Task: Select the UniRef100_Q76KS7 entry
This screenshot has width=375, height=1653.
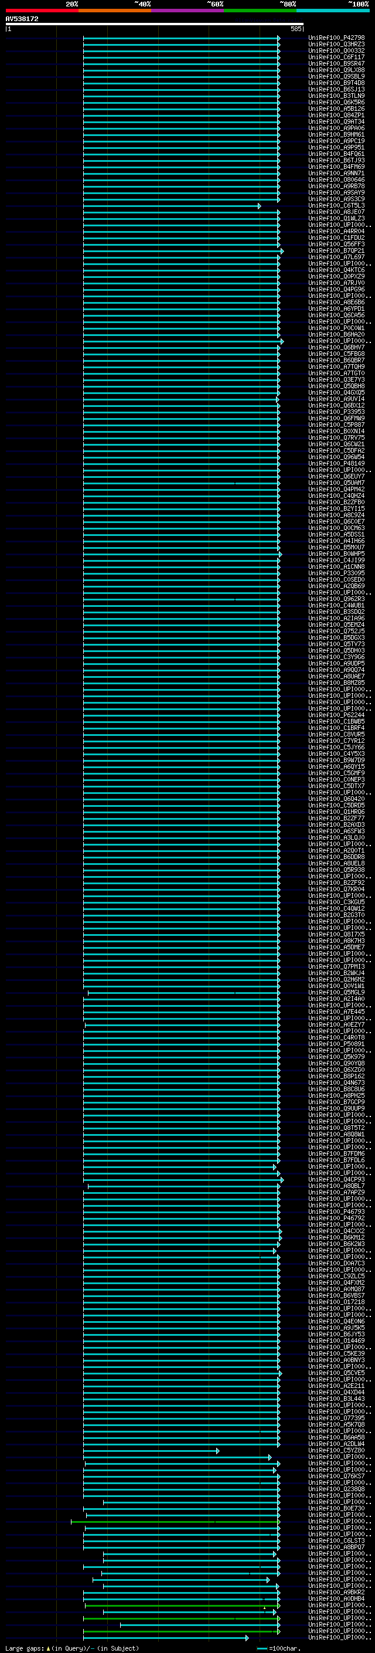Action: pos(336,1476)
